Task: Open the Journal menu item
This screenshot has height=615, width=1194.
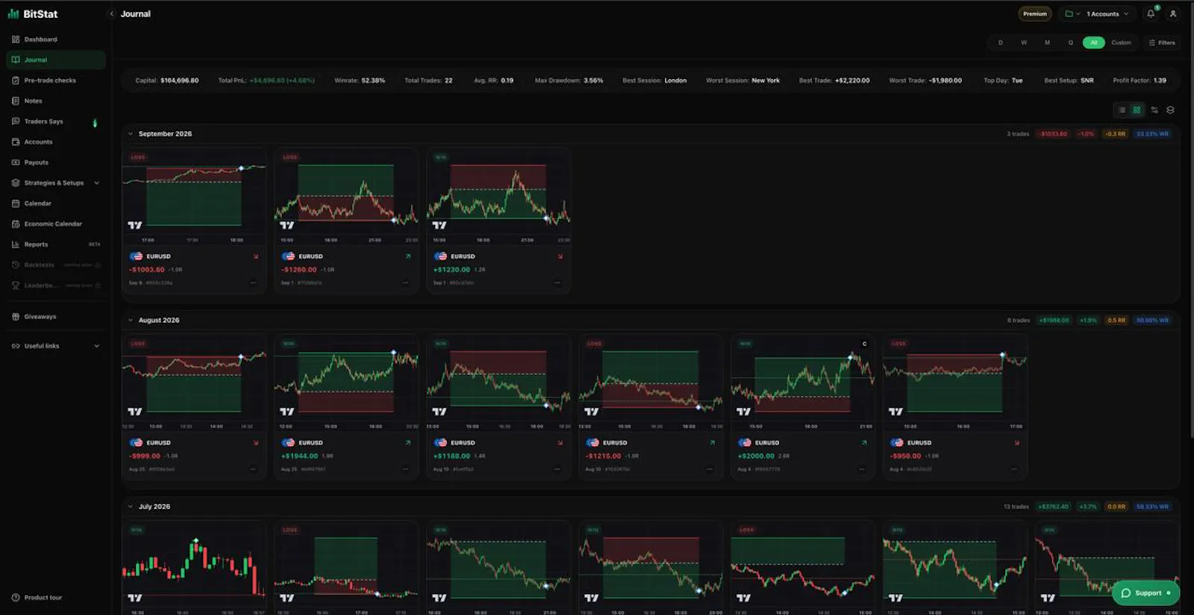Action: (x=55, y=60)
